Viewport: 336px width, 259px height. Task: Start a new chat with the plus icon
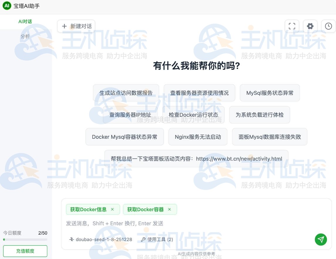(x=64, y=26)
